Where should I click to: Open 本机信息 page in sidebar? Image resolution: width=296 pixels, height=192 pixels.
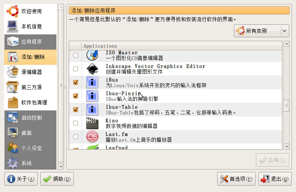click(30, 26)
